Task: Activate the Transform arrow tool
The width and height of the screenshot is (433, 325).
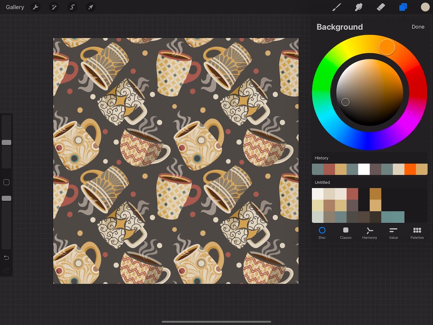Action: click(90, 7)
